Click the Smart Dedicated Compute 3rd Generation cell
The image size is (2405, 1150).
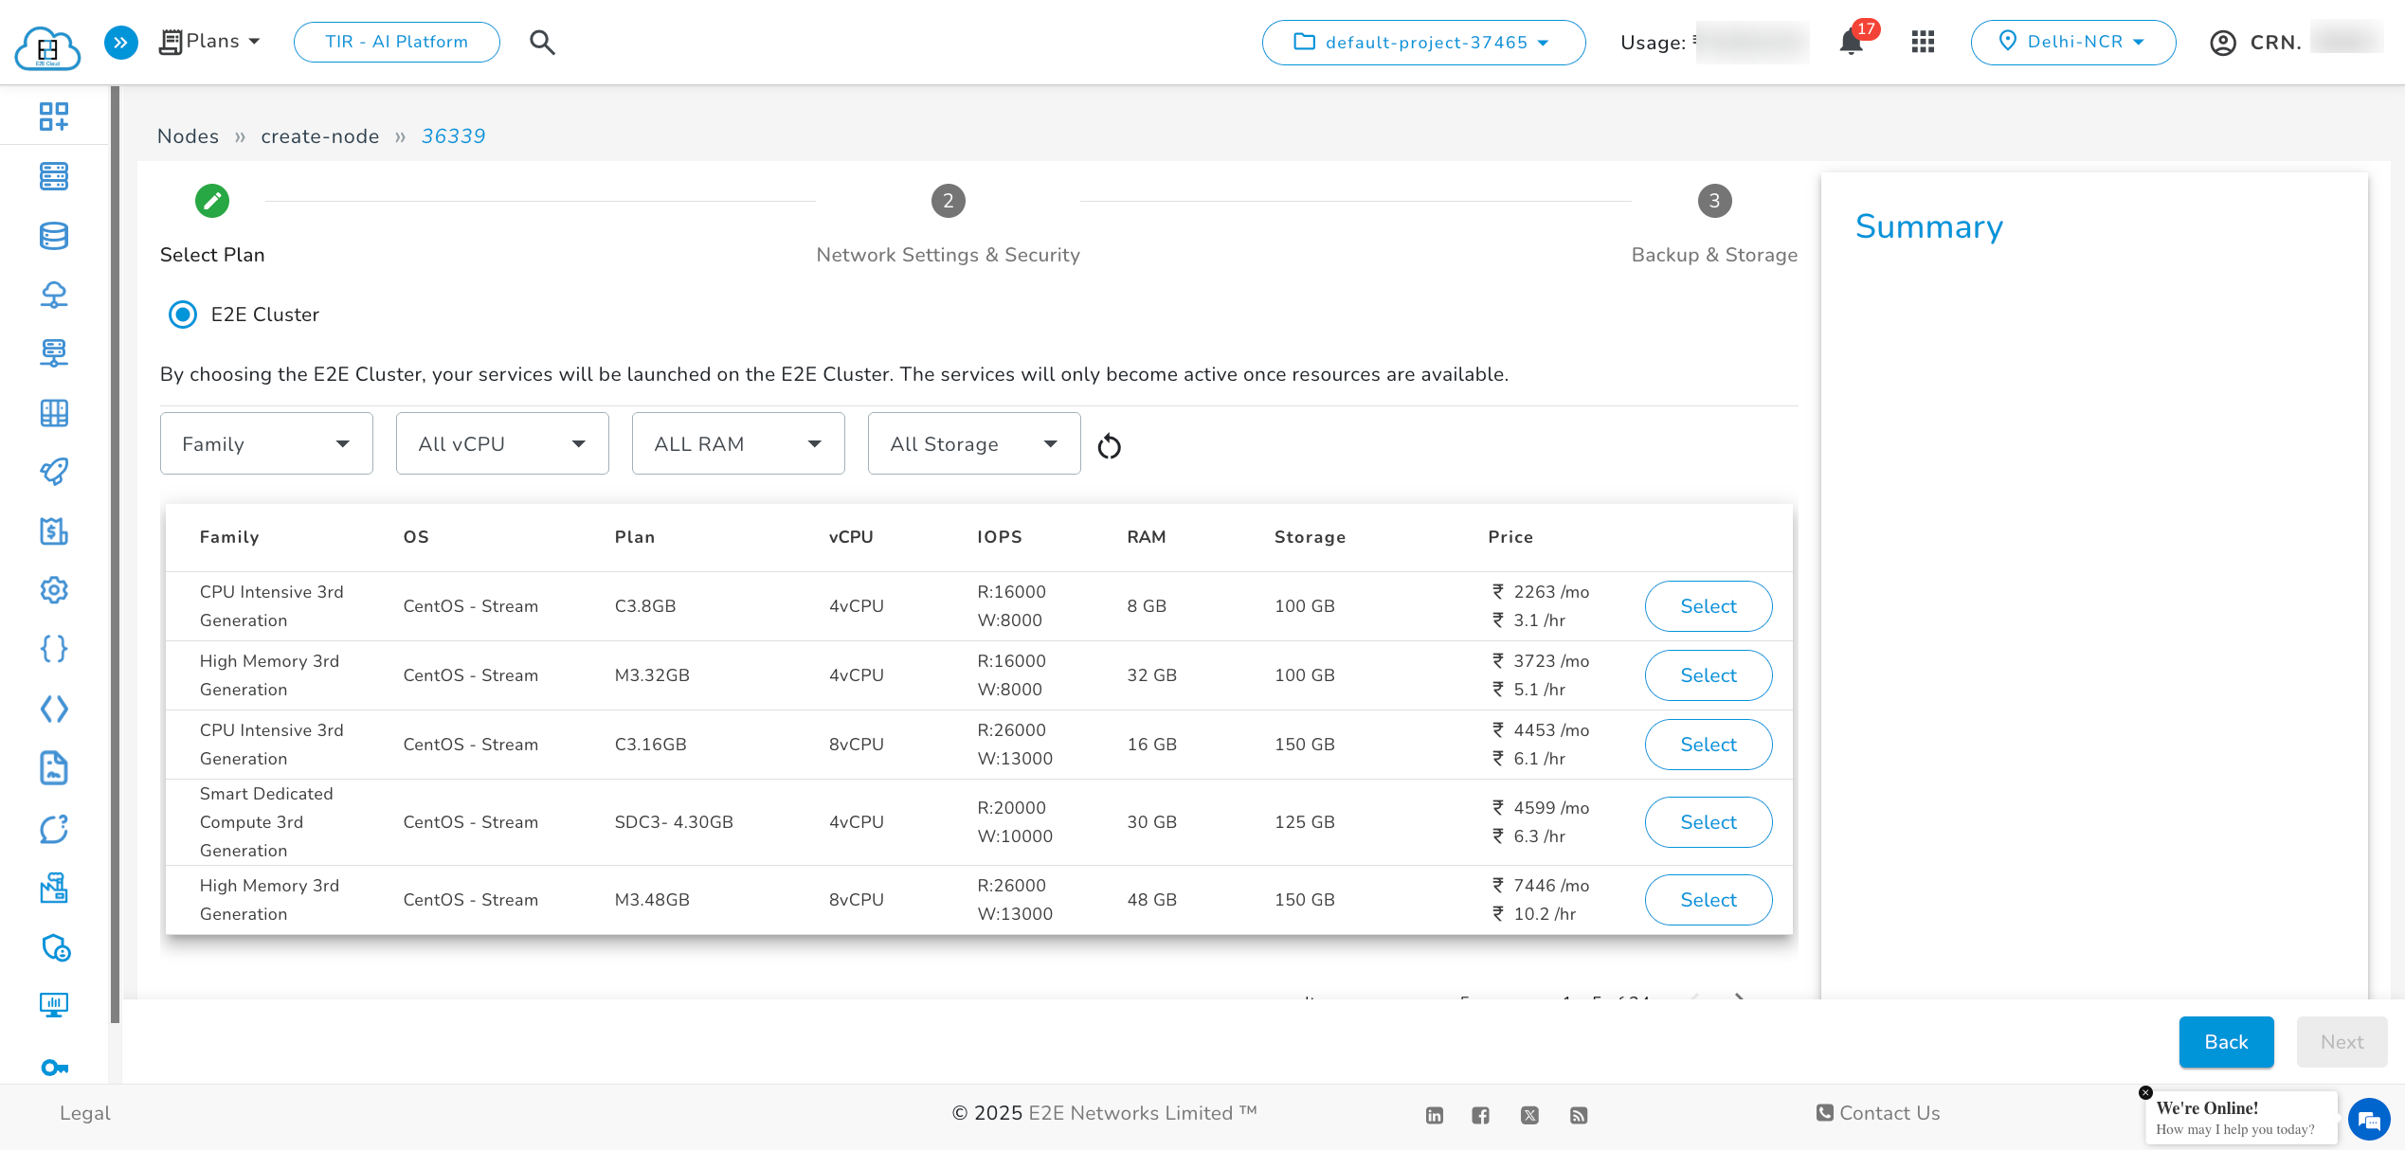click(266, 822)
